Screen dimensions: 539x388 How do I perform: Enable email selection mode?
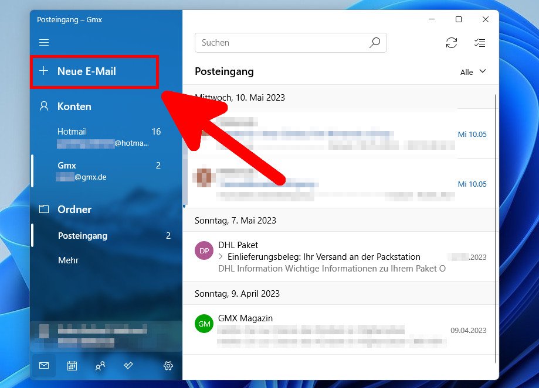pos(479,43)
